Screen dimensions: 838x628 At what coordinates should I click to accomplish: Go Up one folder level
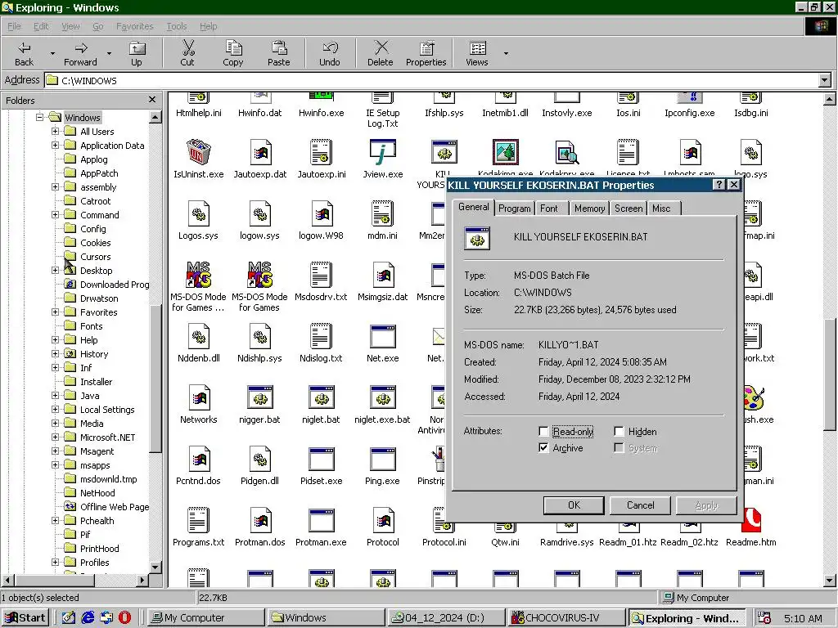[137, 53]
